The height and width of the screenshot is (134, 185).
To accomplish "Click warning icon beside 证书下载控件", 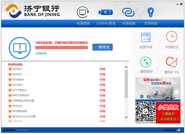I will tap(10, 90).
